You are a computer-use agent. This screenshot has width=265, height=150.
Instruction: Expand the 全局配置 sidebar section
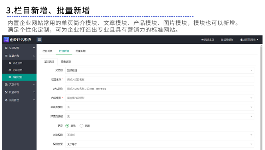click(19, 48)
